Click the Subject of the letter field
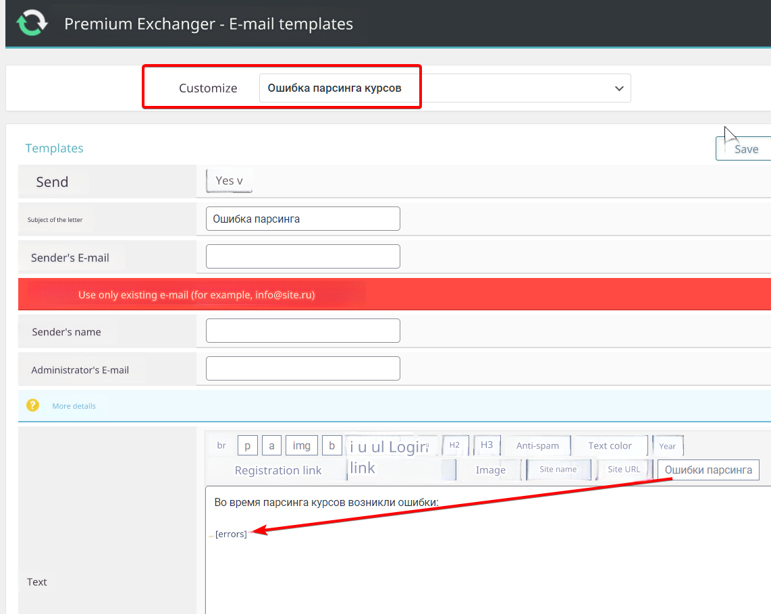The width and height of the screenshot is (771, 614). [x=302, y=219]
